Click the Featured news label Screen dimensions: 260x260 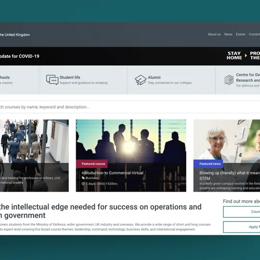tap(208, 164)
